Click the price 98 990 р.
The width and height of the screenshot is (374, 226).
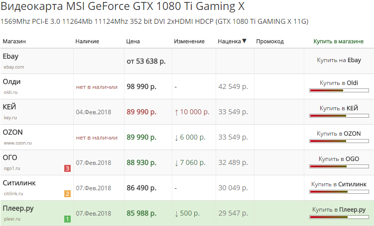[x=141, y=86]
